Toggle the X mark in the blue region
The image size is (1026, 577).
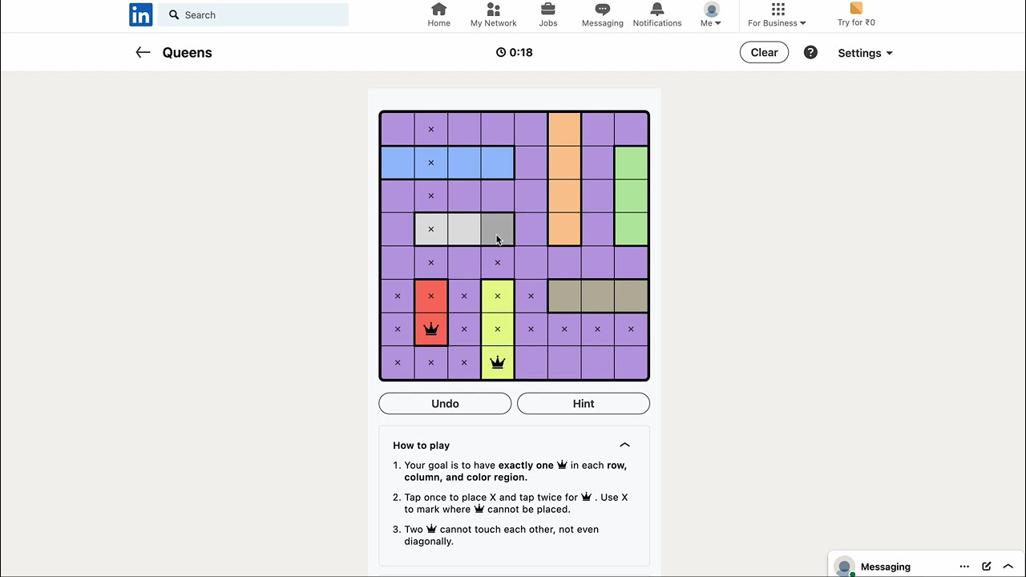[431, 163]
